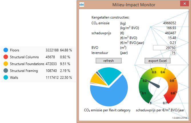The height and width of the screenshot is (123, 191).
Task: Click the blue Floors legend dot
Action: pyautogui.click(x=6, y=50)
